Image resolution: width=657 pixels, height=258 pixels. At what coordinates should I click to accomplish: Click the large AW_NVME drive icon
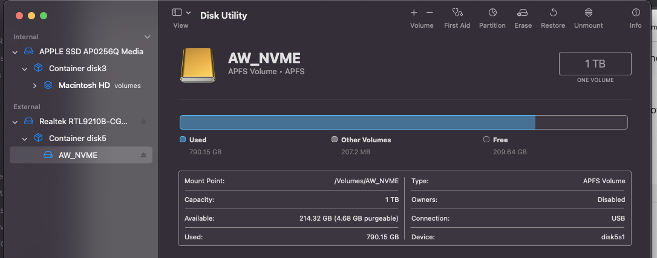[198, 65]
